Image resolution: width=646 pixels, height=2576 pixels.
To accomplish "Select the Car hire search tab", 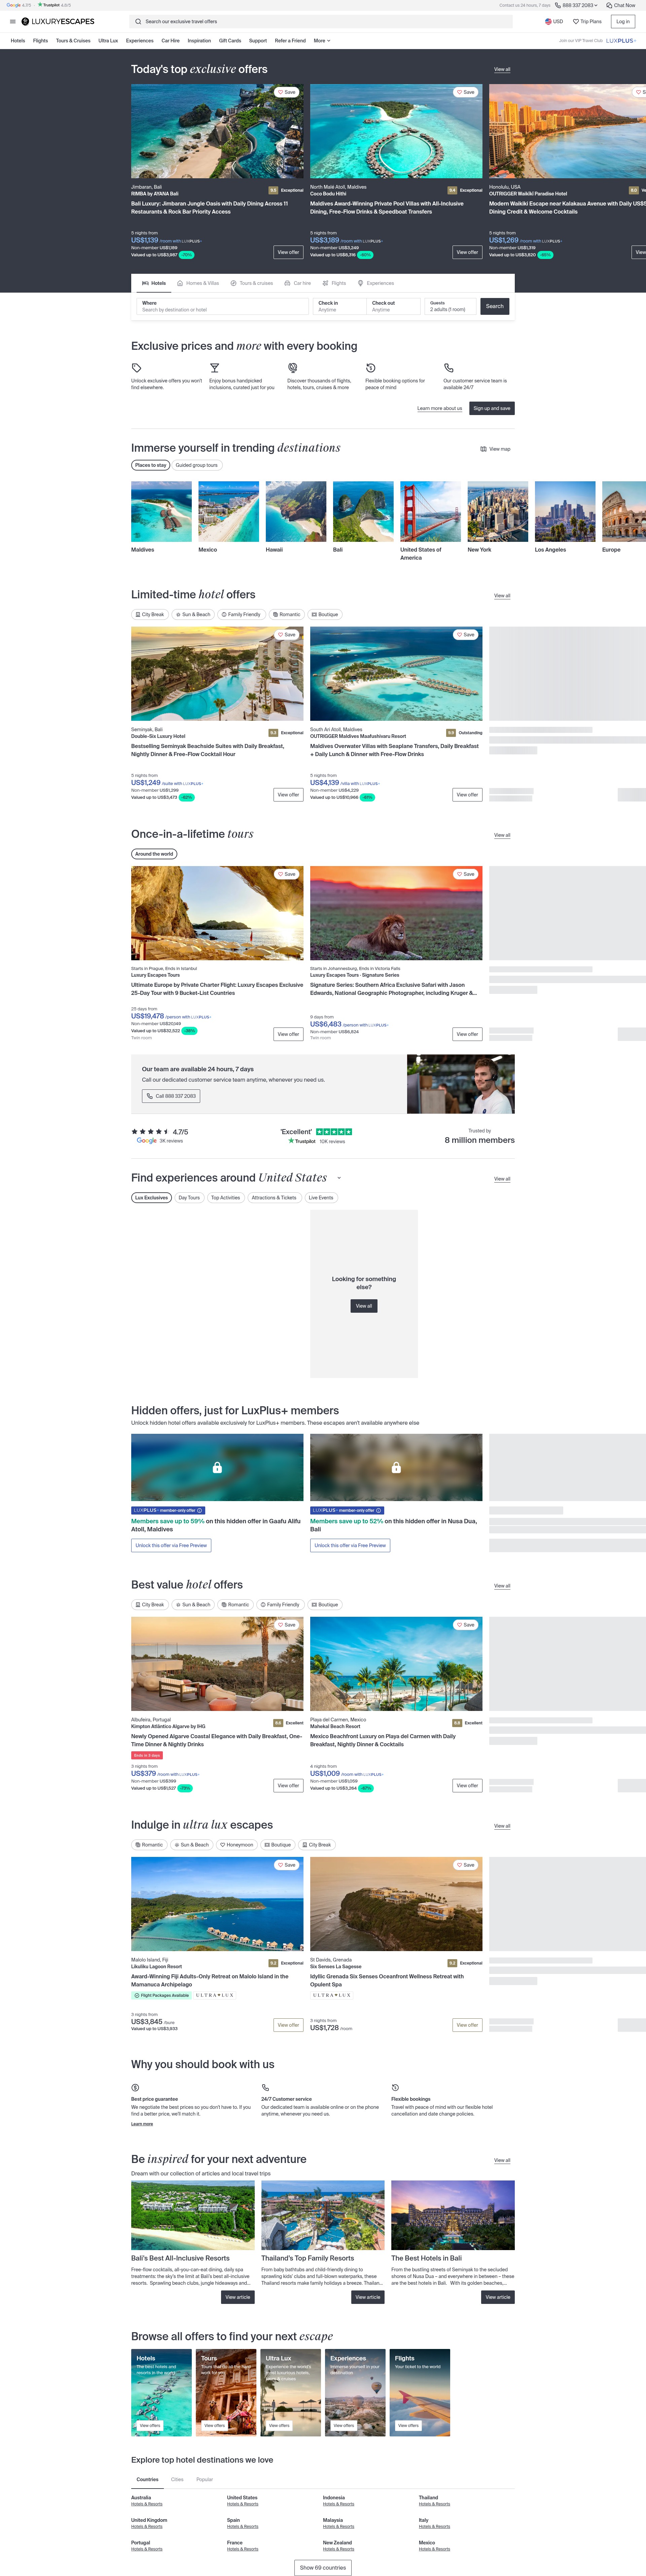I will 298,283.
